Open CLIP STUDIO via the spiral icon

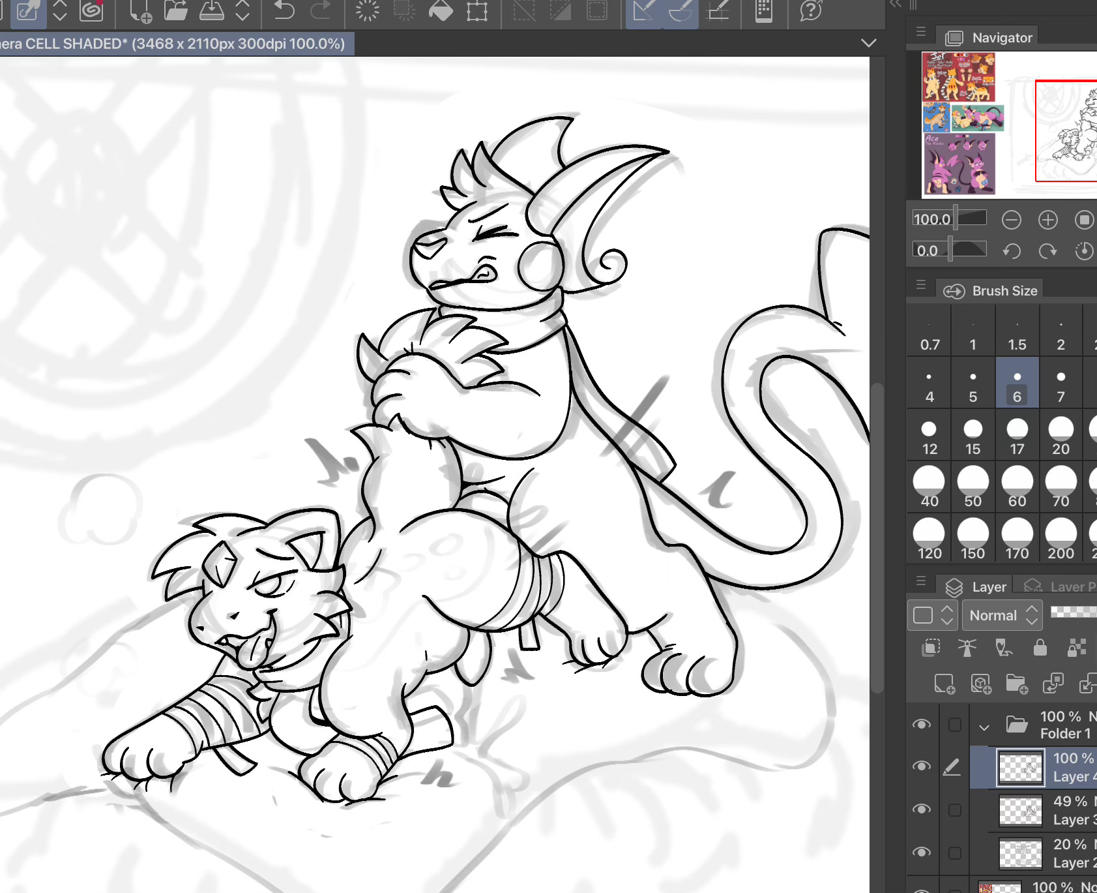[x=92, y=10]
